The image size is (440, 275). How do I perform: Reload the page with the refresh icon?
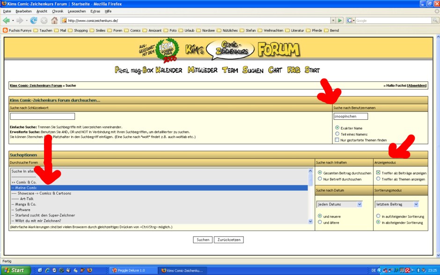pos(34,21)
